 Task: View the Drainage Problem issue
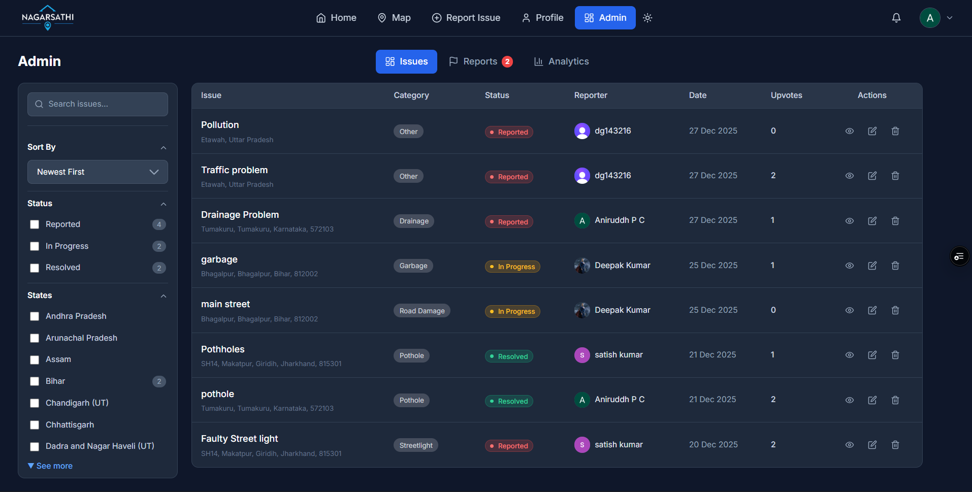click(850, 221)
